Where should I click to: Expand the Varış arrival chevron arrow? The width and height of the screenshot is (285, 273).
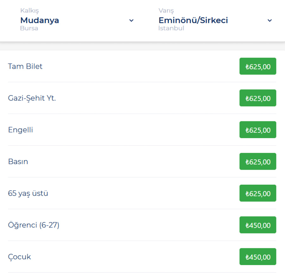tap(269, 21)
